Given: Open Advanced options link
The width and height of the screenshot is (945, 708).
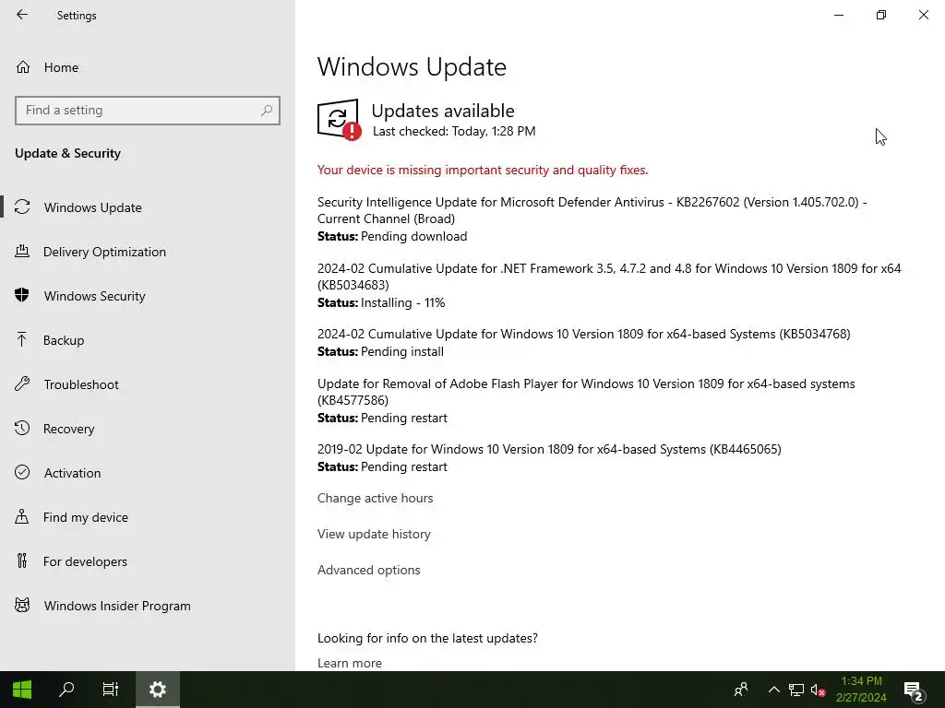Looking at the screenshot, I should pyautogui.click(x=369, y=570).
